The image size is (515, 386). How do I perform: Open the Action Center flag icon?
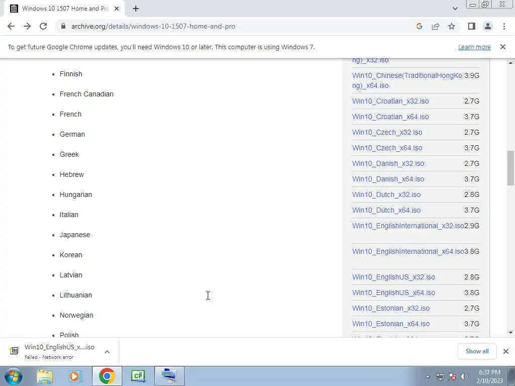tap(452, 377)
